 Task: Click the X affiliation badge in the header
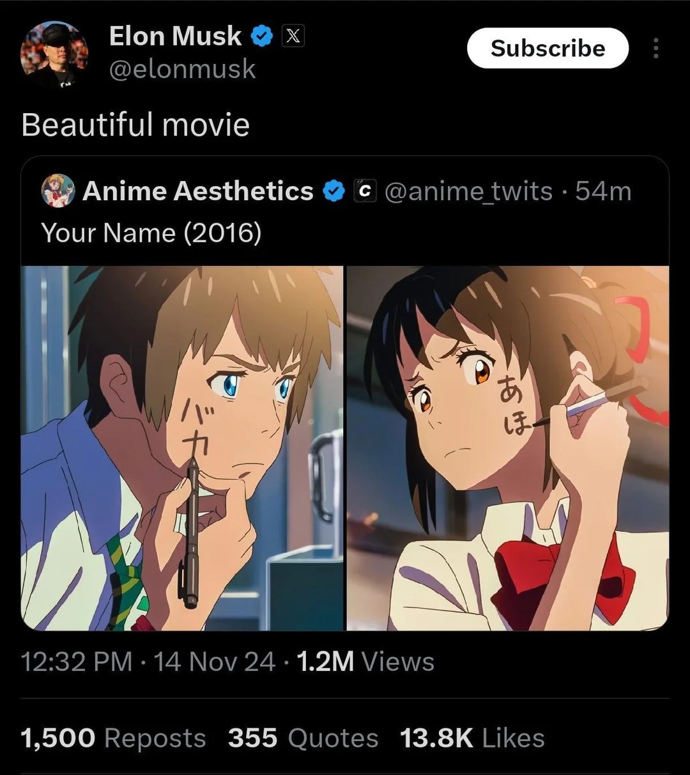[293, 36]
